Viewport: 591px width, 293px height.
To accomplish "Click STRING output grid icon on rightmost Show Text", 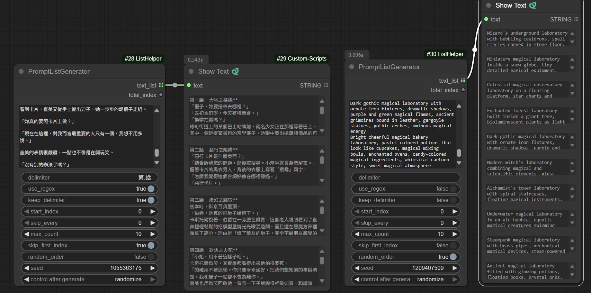I will (576, 19).
